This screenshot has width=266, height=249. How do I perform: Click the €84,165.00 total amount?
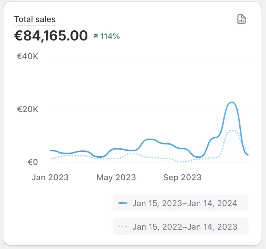coord(51,36)
